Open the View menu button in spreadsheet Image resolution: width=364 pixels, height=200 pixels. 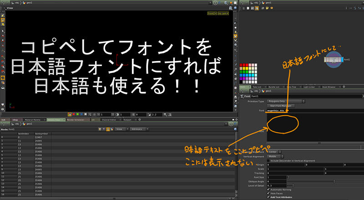120,129
